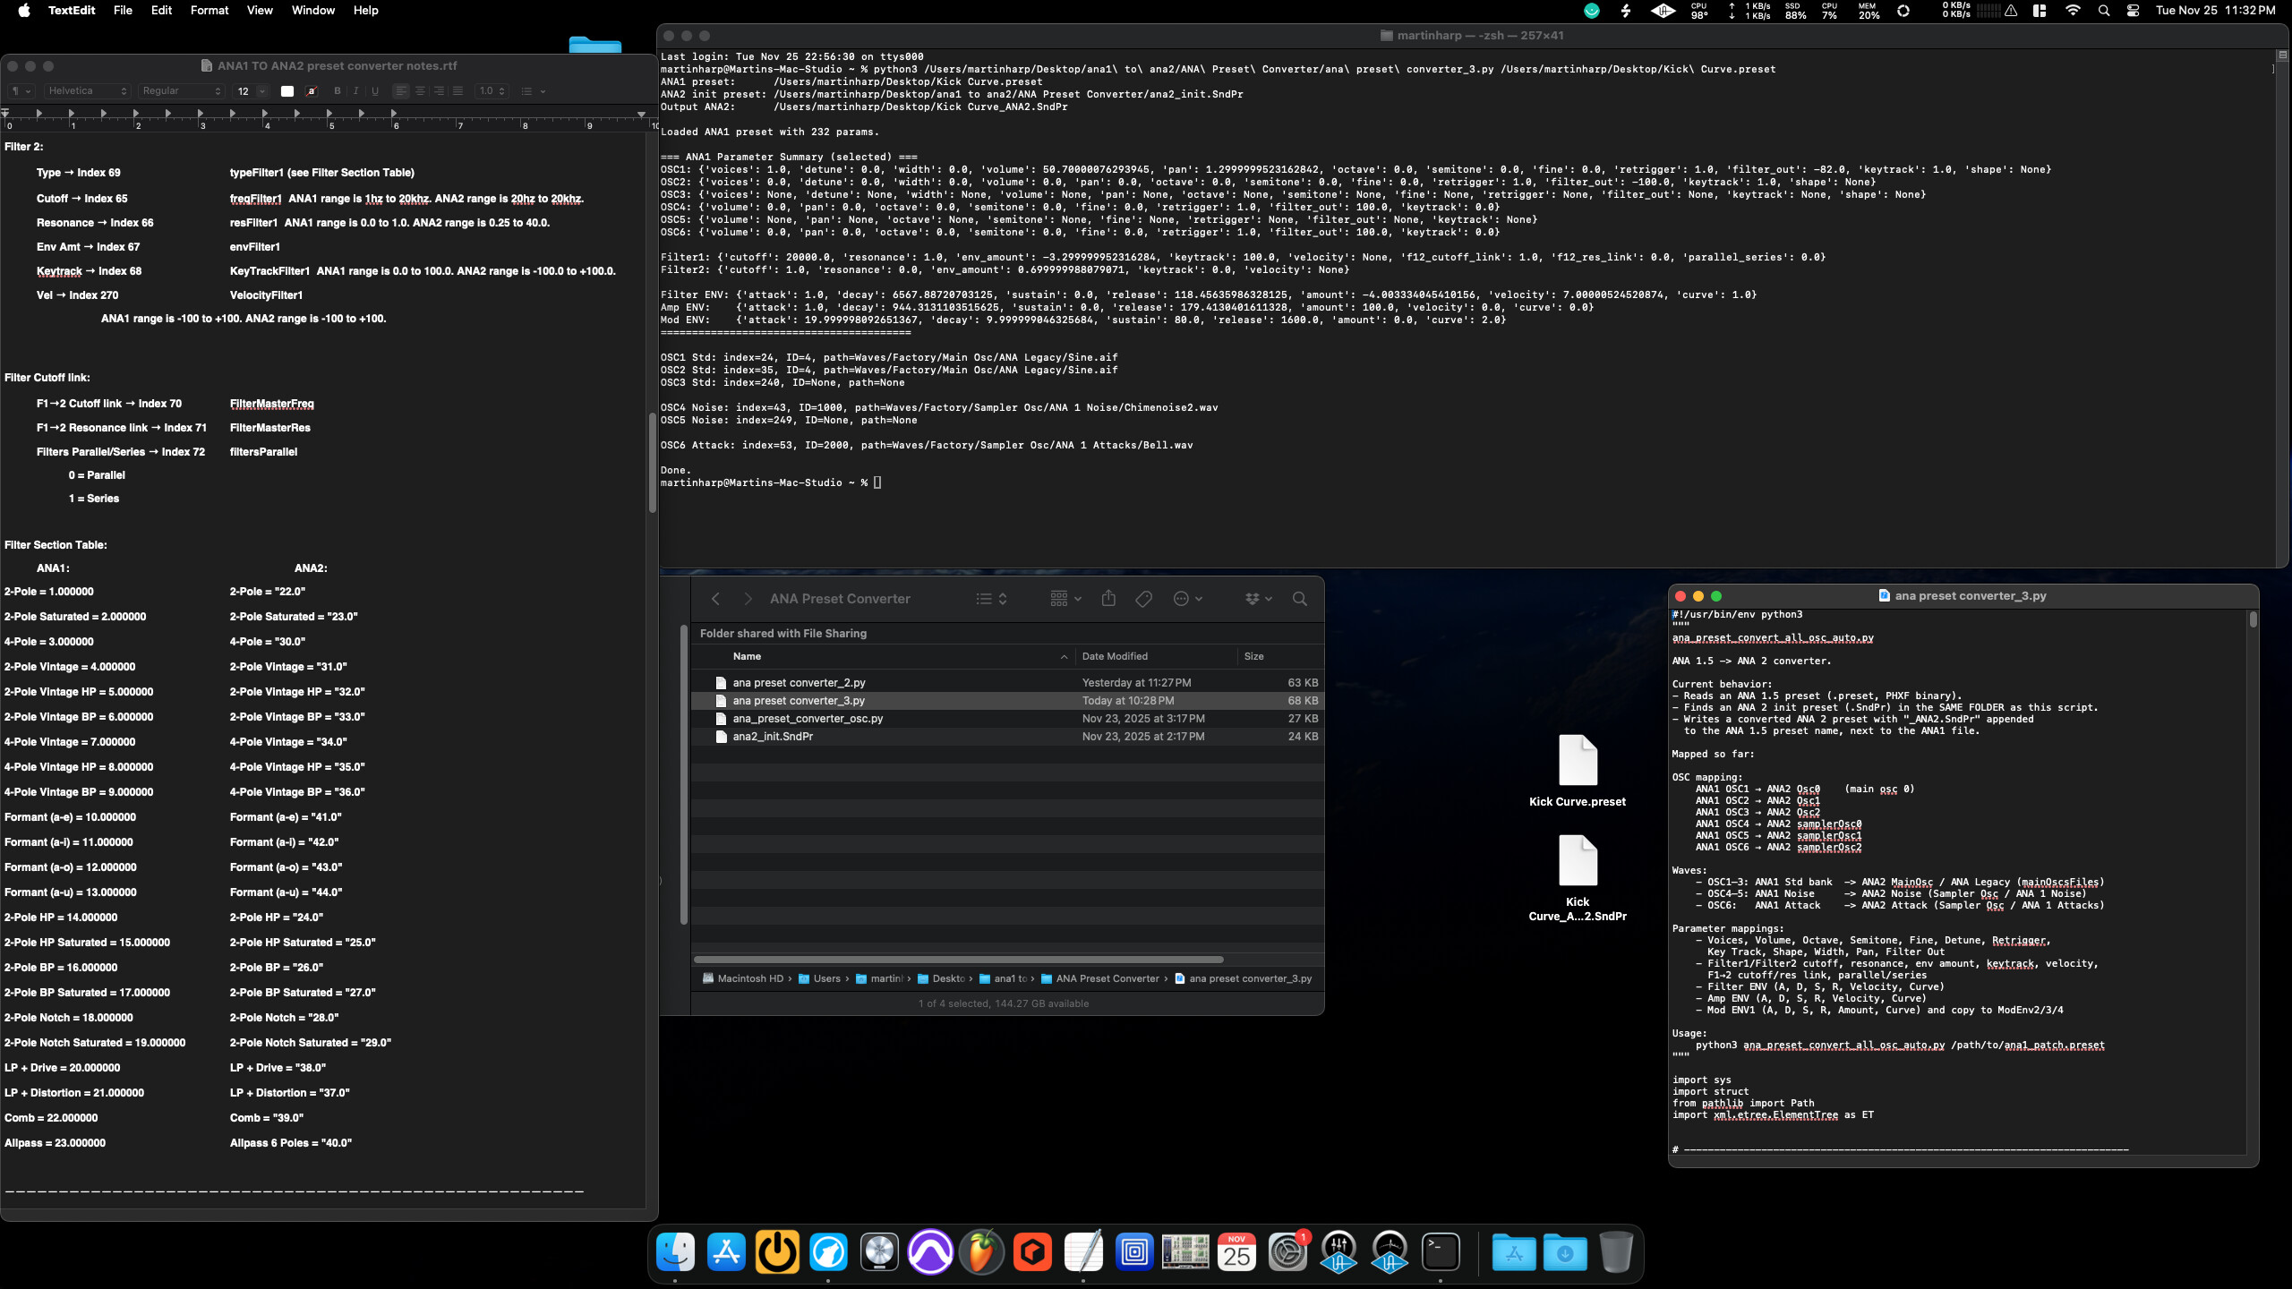The height and width of the screenshot is (1289, 2292).
Task: Toggle underline formatting in TextEdit
Action: (375, 91)
